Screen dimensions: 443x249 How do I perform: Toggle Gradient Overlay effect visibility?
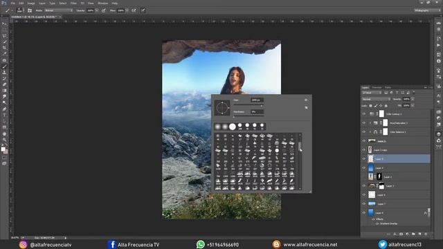(377, 223)
